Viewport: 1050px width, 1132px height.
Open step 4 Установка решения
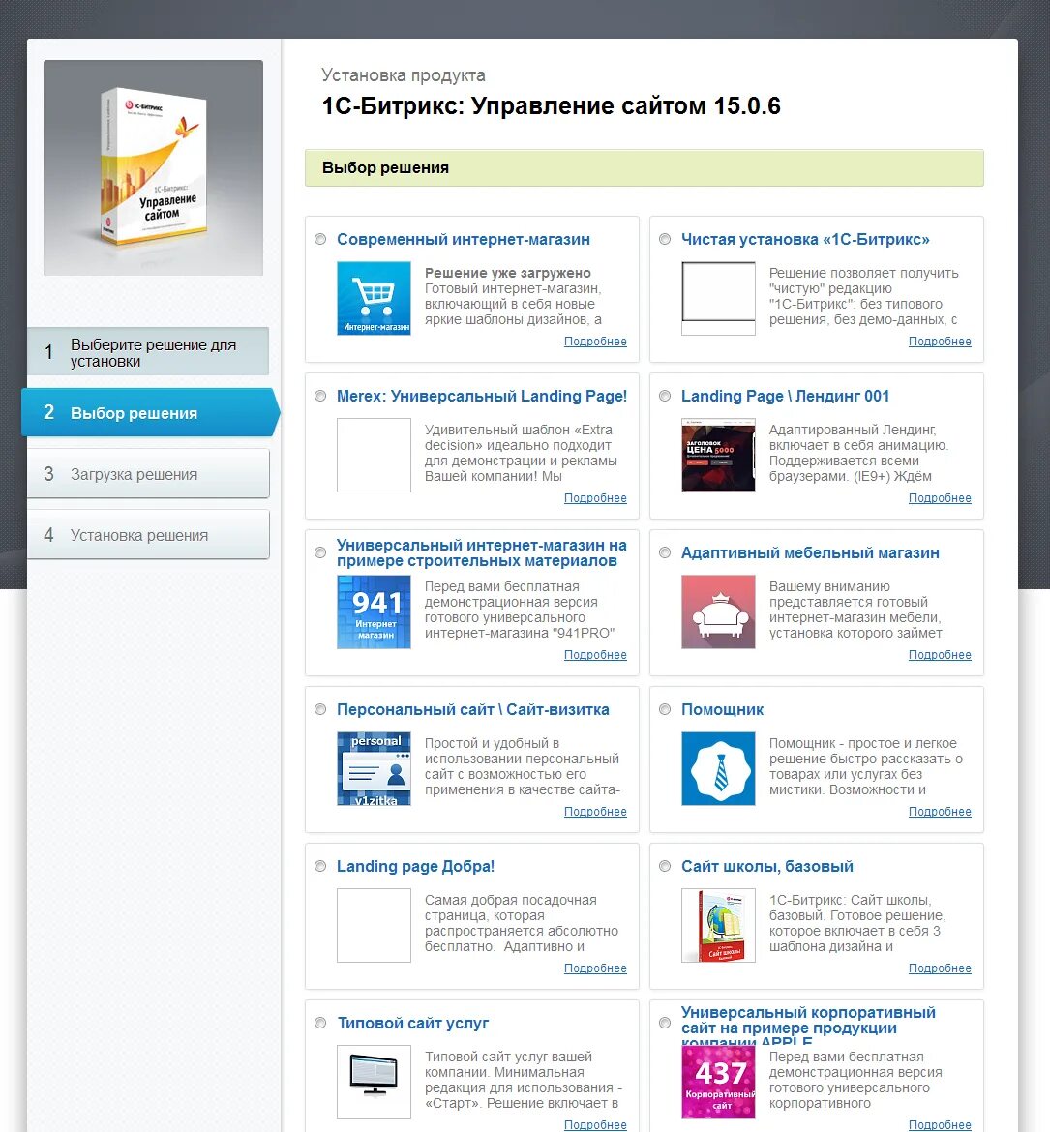click(x=148, y=535)
